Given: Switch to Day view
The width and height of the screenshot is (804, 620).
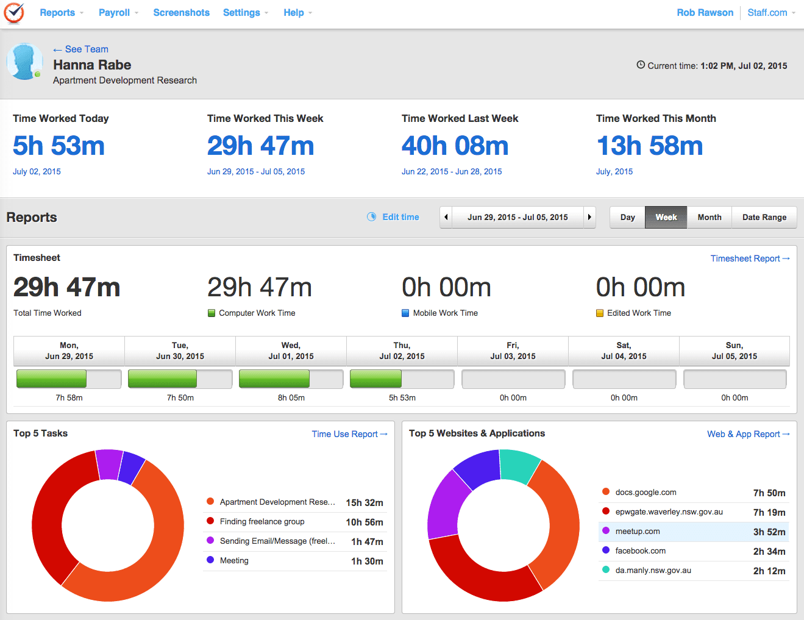Looking at the screenshot, I should tap(627, 217).
